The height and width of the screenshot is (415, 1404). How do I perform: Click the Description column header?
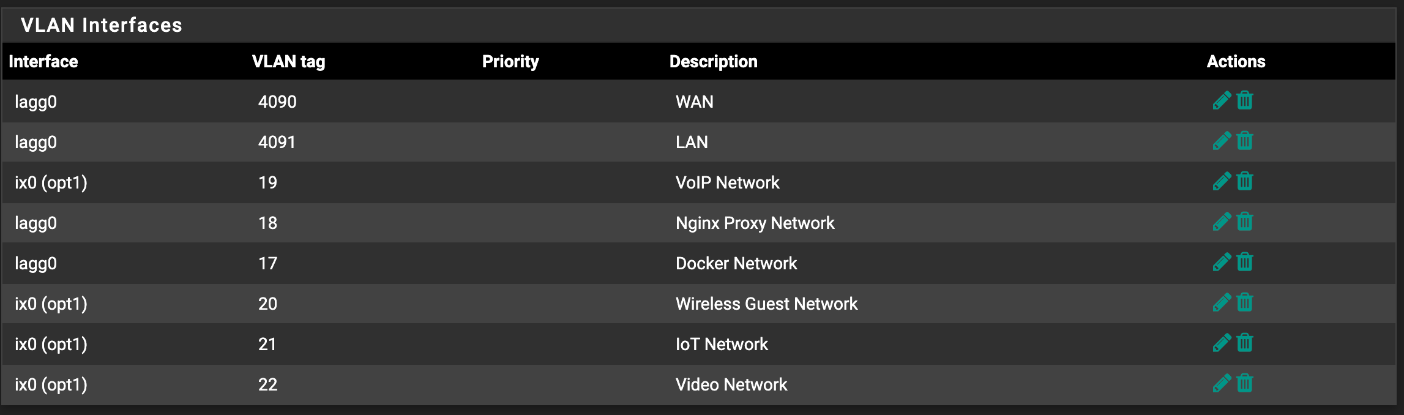pos(713,61)
